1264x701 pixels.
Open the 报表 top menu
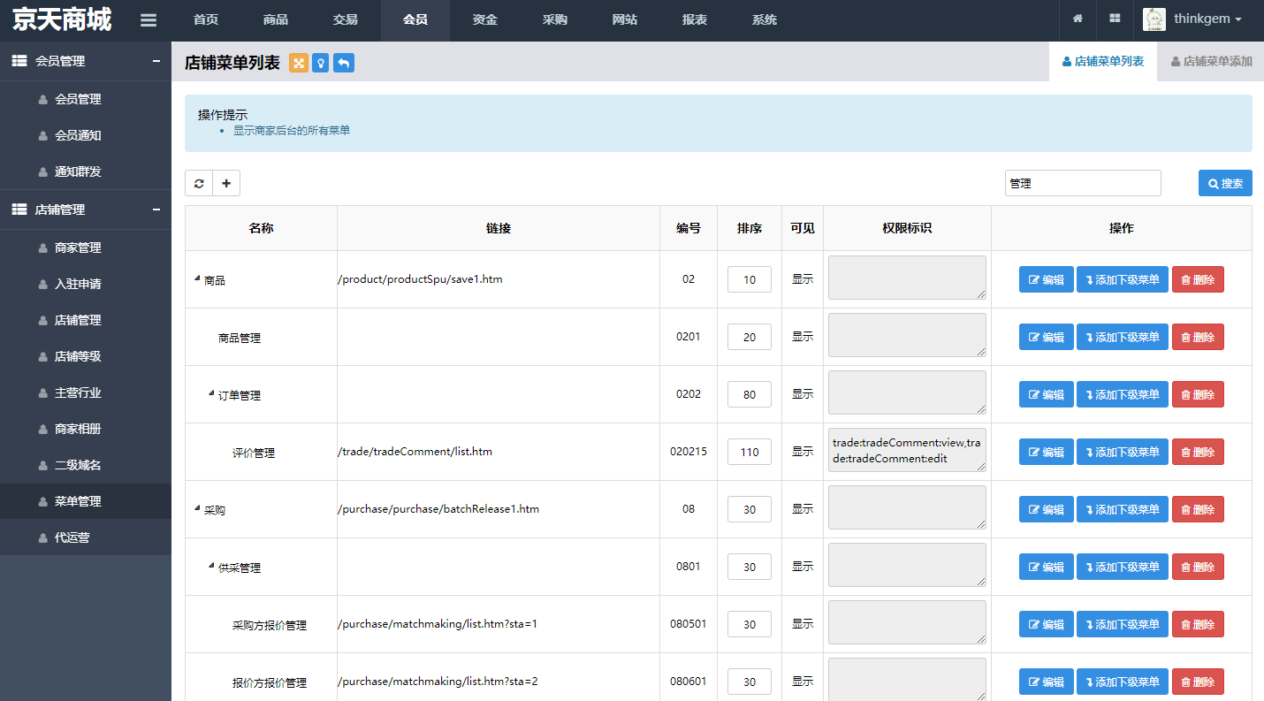pos(695,19)
